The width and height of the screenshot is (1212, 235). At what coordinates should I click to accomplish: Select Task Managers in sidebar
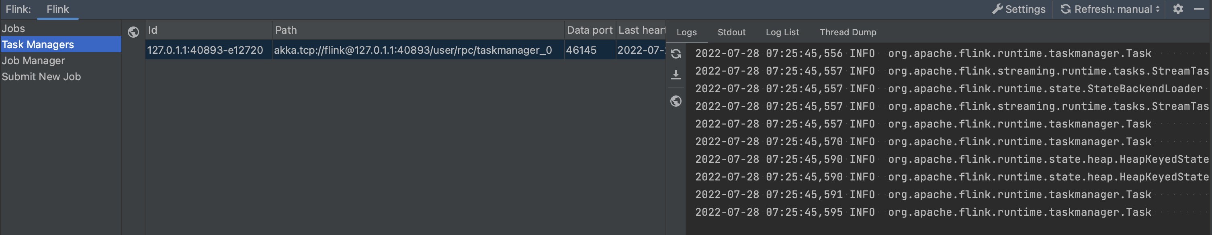coord(38,45)
